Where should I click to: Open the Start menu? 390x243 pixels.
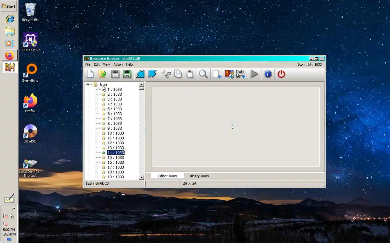9,6
